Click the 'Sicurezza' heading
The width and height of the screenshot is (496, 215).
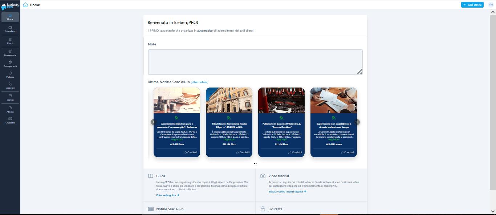(x=275, y=209)
